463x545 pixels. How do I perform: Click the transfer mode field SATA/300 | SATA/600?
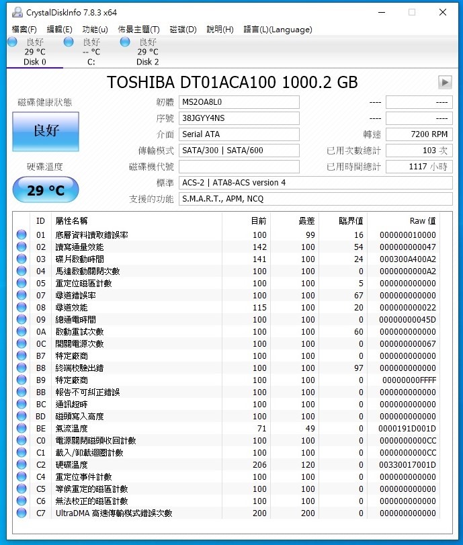click(x=239, y=151)
